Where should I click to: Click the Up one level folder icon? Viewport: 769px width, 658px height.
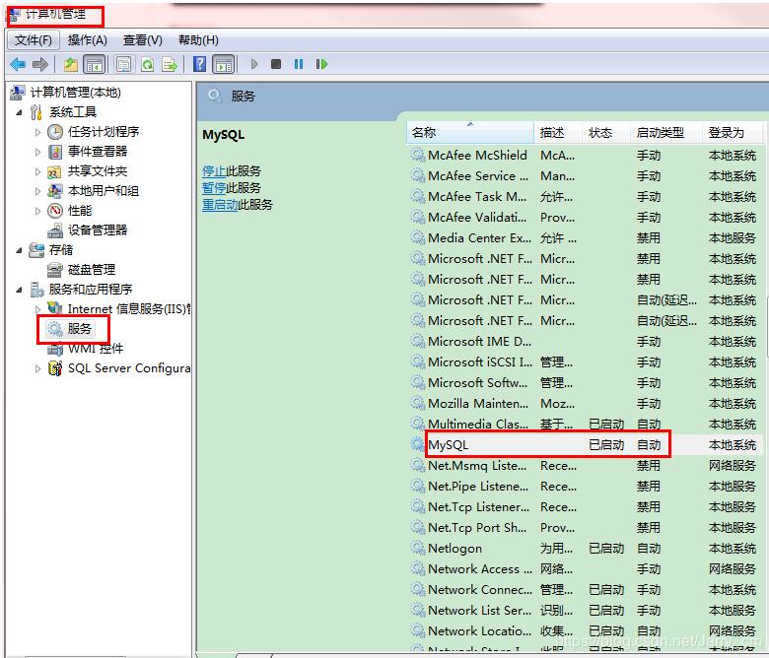pos(71,64)
